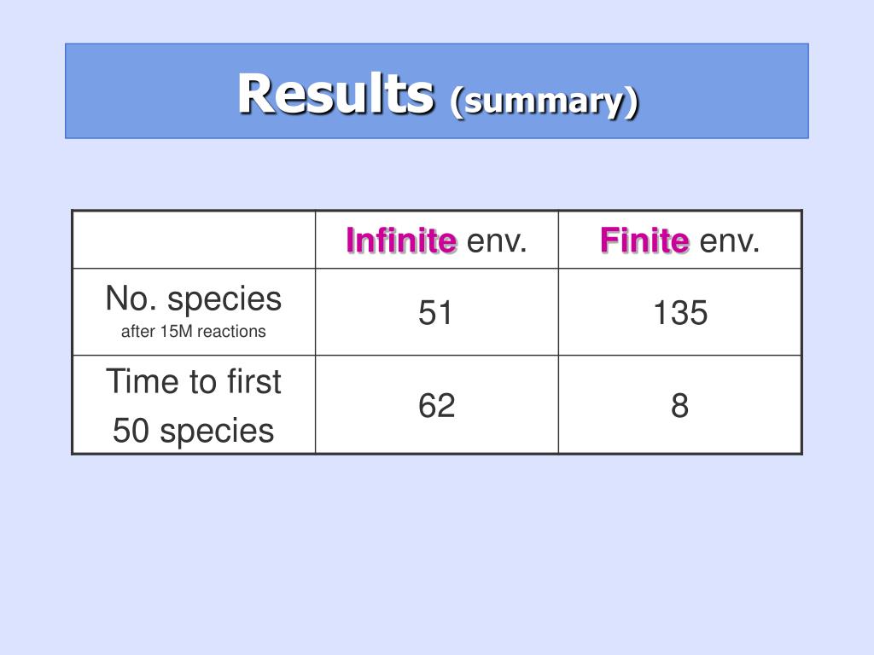This screenshot has width=874, height=655.
Task: Select the No. species row label
Action: click(194, 299)
